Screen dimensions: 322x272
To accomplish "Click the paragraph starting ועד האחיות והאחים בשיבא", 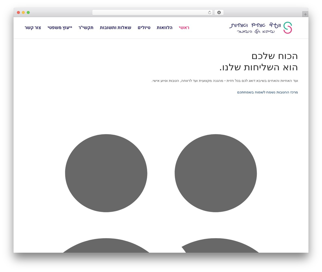I will coord(225,81).
